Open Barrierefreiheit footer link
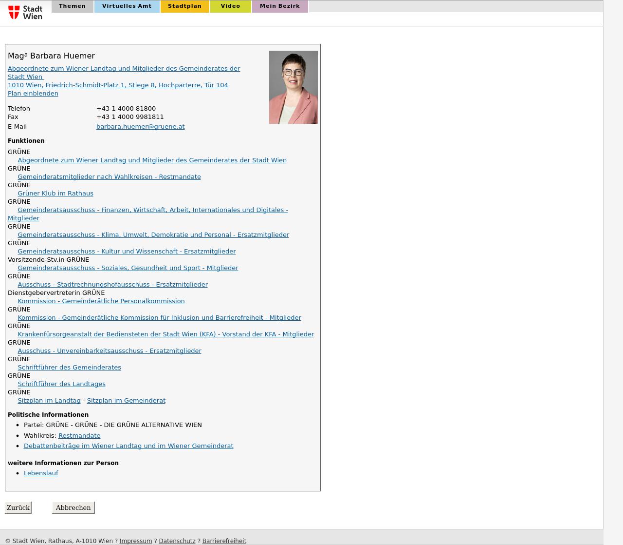The width and height of the screenshot is (623, 545). click(224, 541)
